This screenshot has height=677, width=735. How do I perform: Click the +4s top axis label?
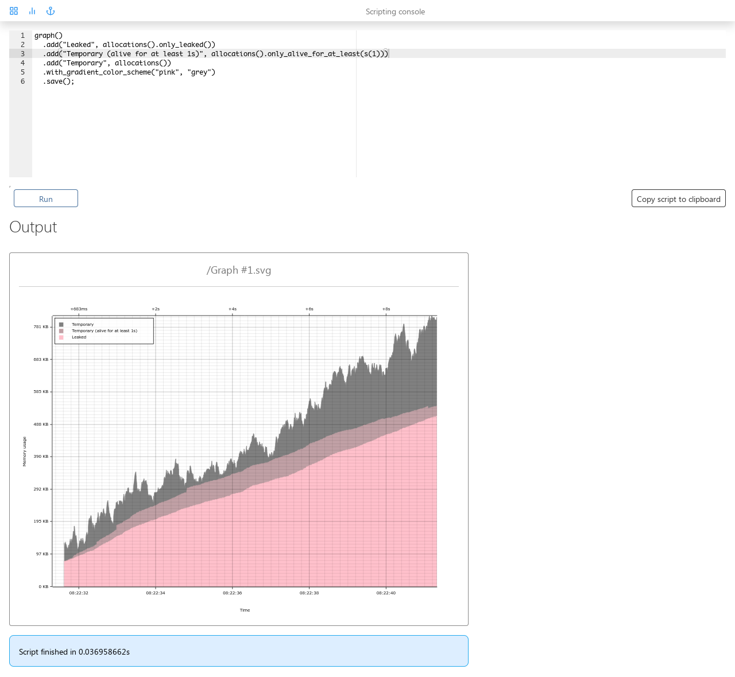(x=233, y=309)
